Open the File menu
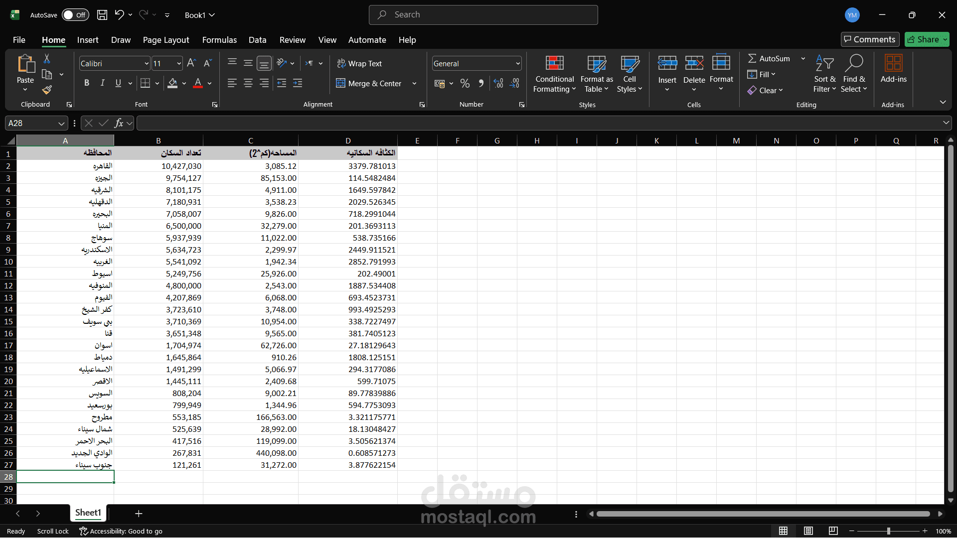 tap(19, 40)
